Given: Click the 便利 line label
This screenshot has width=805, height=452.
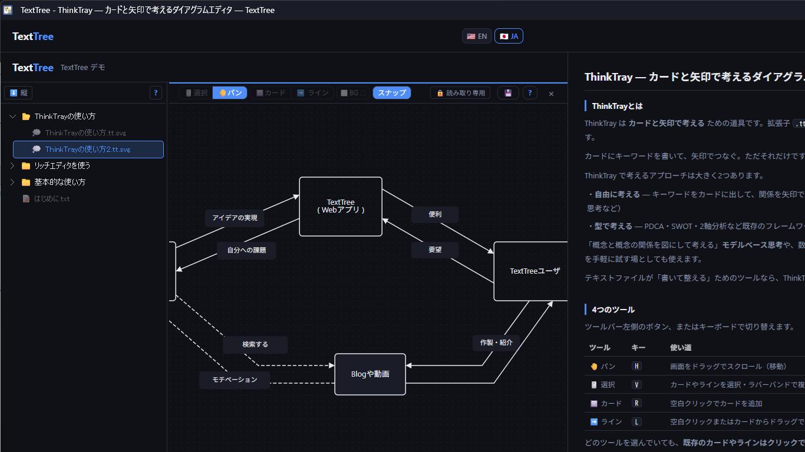Looking at the screenshot, I should coord(435,215).
